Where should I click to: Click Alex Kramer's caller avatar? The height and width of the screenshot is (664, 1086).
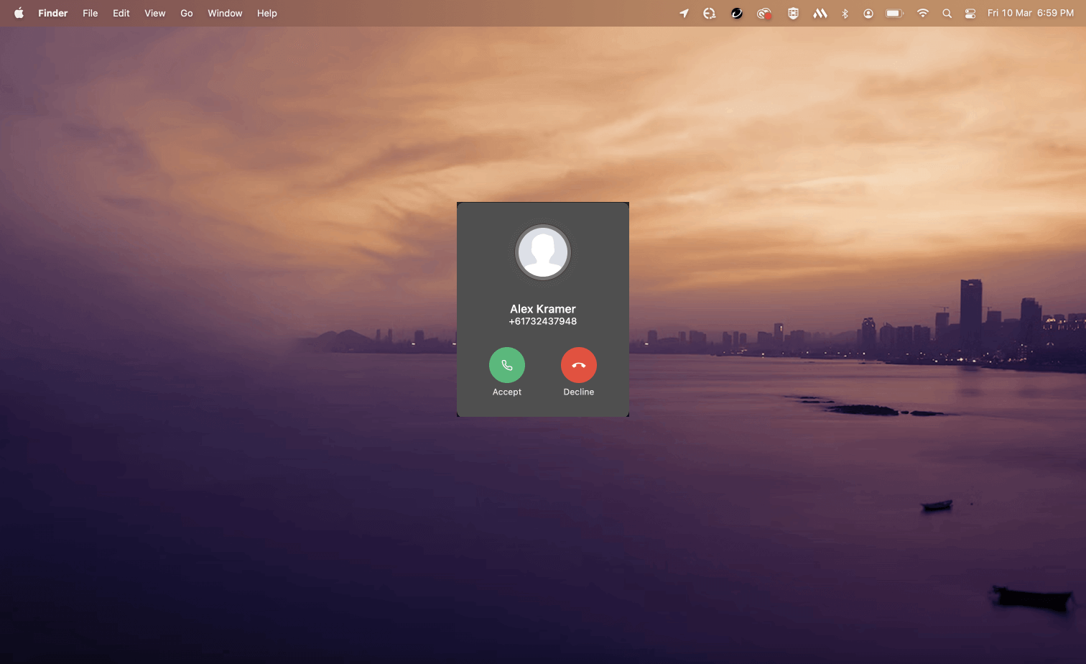click(543, 252)
